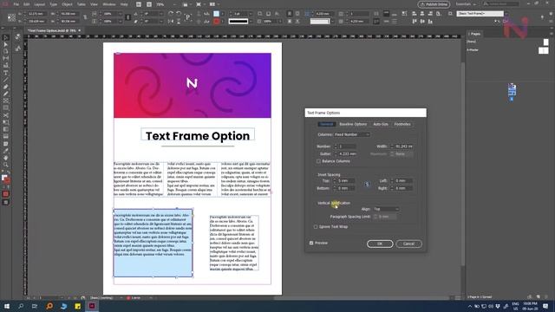Screen dimensions: 555x312
Task: Click OK in Text Frame Options
Action: click(x=380, y=244)
